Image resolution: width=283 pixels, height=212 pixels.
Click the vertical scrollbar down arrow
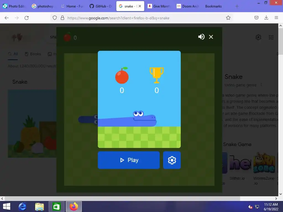pos(281,194)
